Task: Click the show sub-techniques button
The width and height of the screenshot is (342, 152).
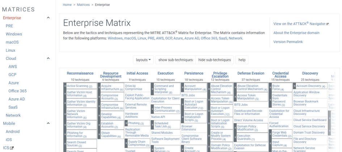Action: 175,60
